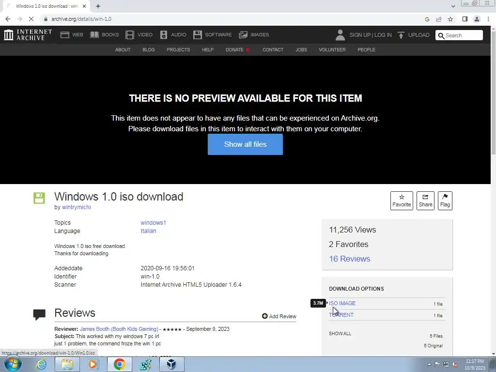Open the Audio section
This screenshot has width=496, height=372.
(x=173, y=35)
